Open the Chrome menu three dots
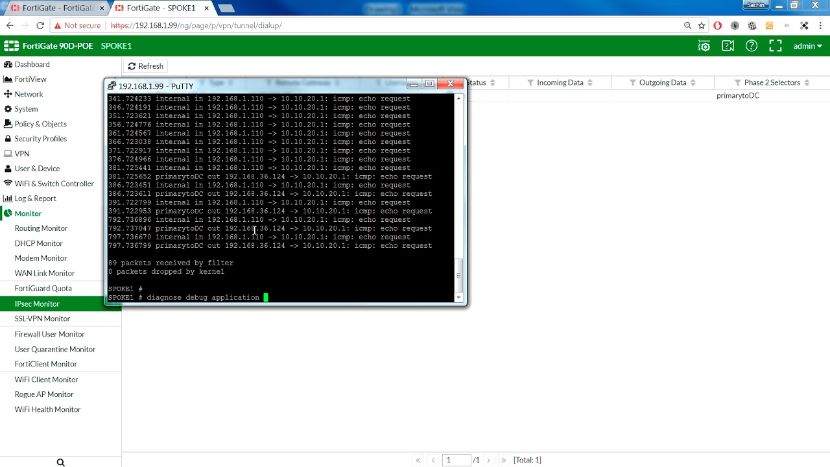Viewport: 830px width, 467px height. [821, 25]
